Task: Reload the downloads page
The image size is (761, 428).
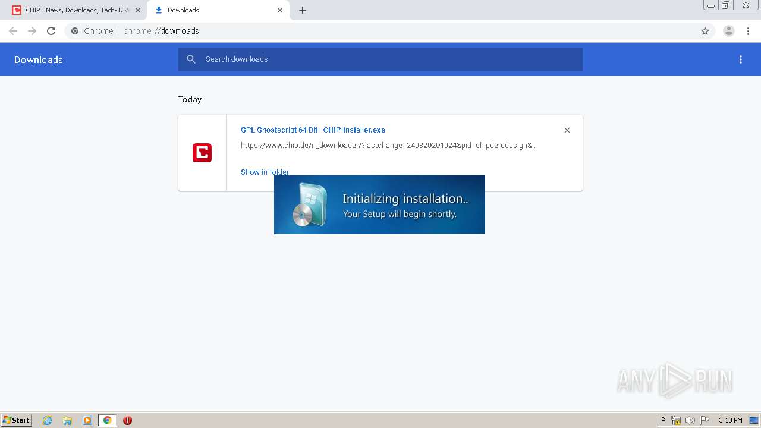Action: pos(51,31)
